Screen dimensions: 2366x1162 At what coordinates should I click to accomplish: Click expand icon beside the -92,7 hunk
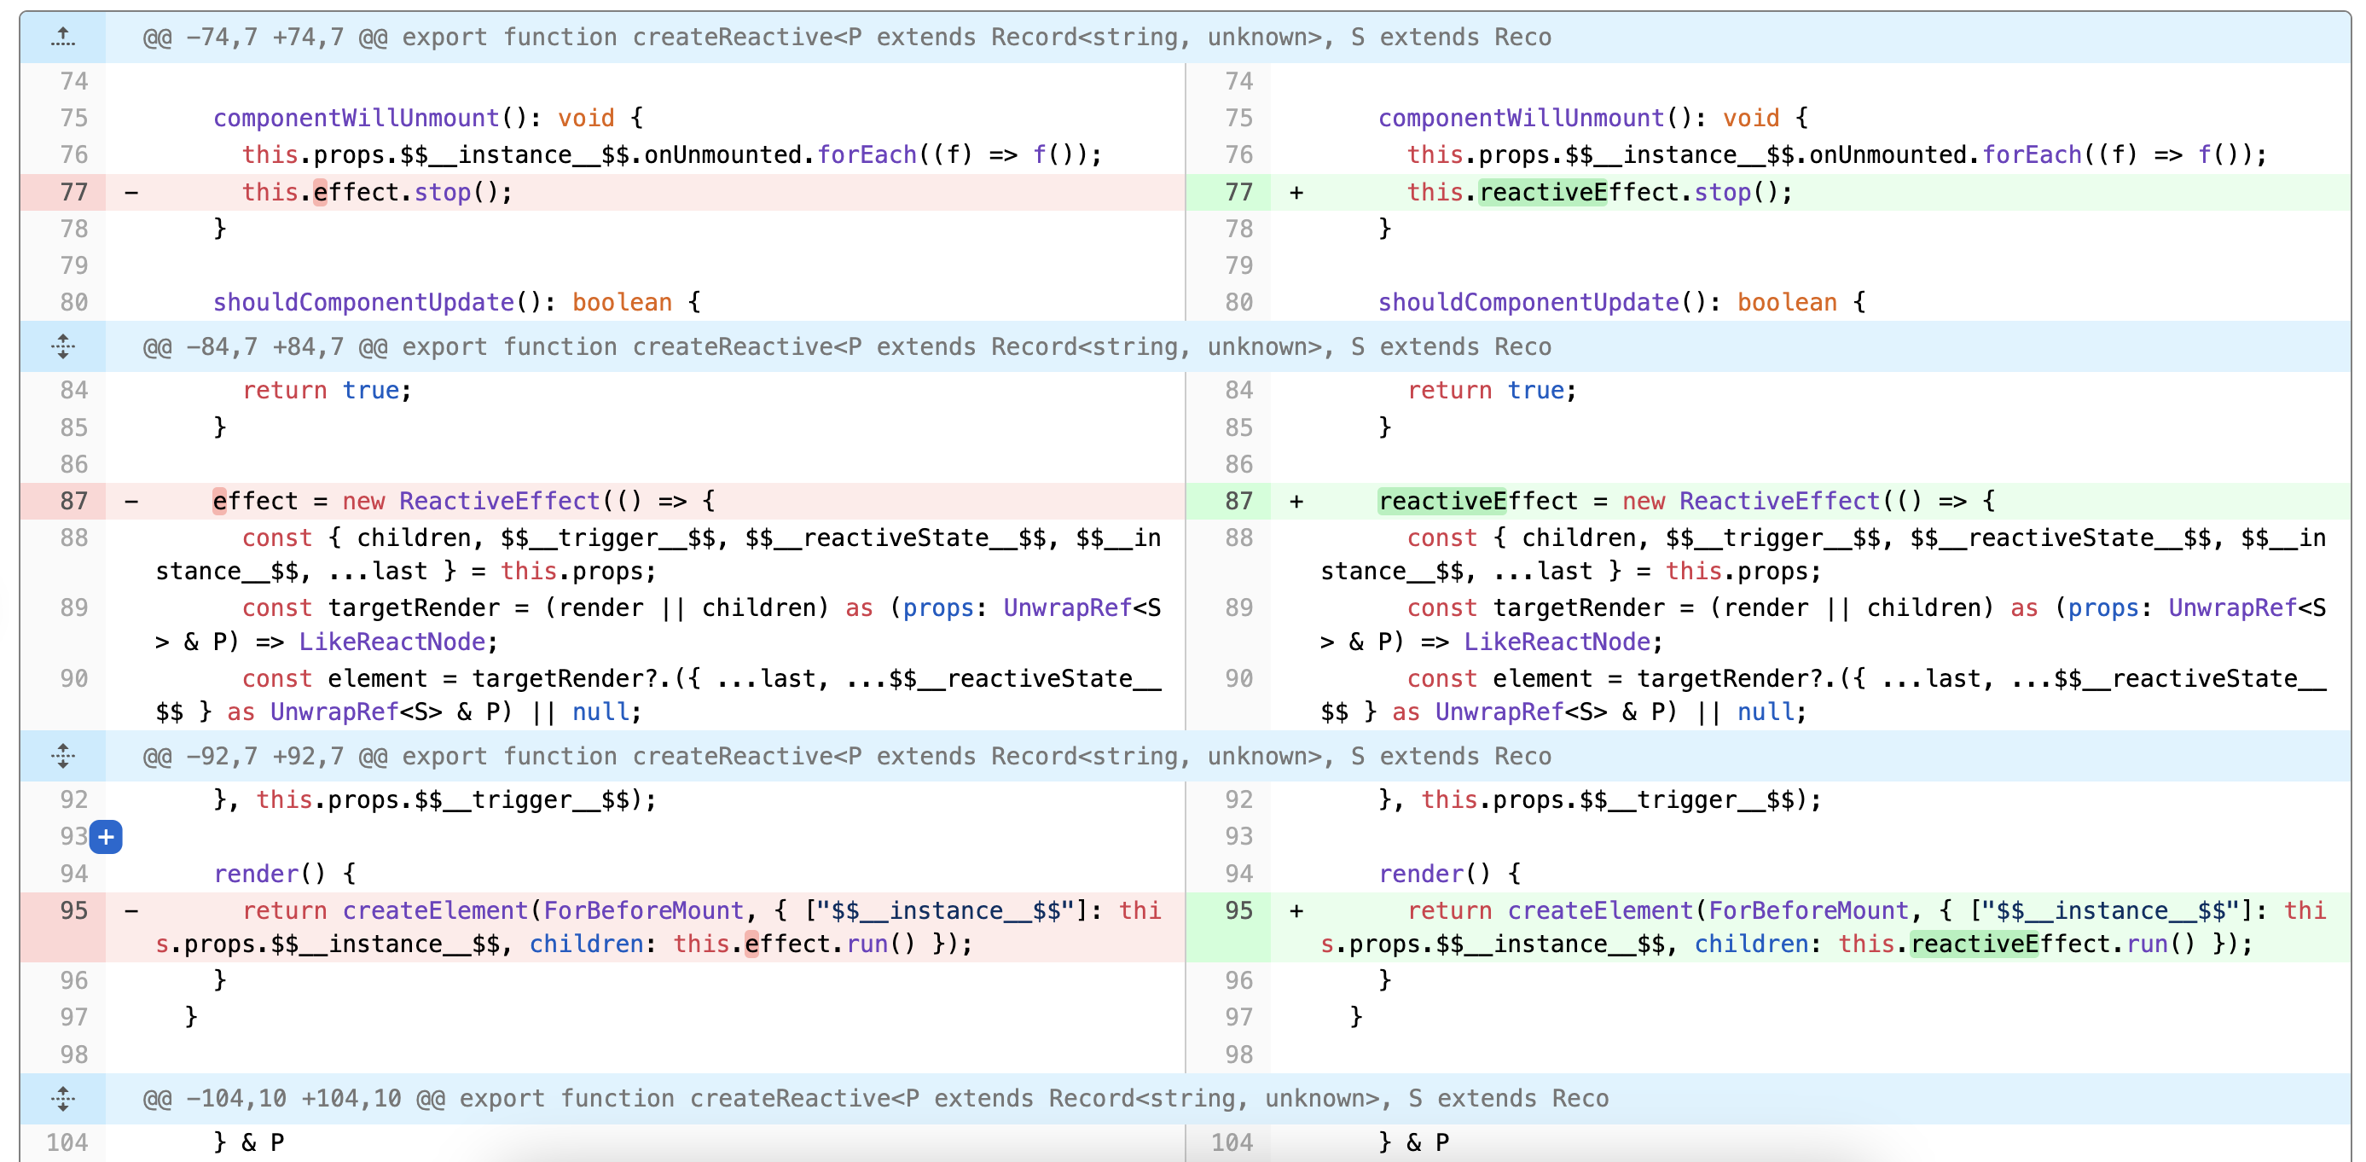tap(62, 756)
